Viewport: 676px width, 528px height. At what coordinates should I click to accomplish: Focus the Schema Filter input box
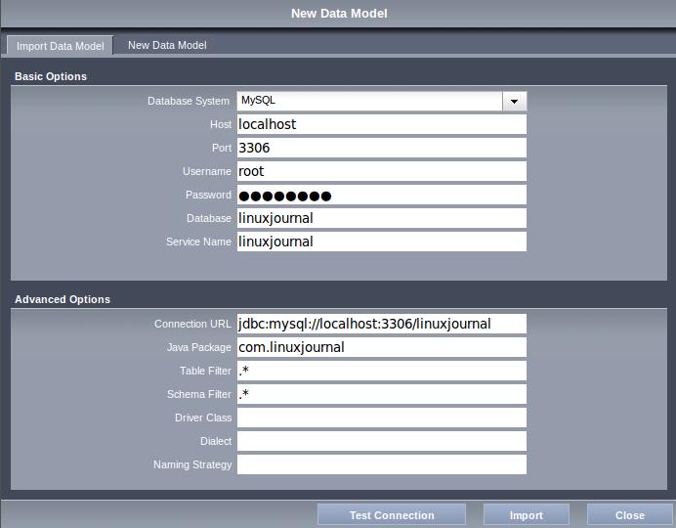381,394
